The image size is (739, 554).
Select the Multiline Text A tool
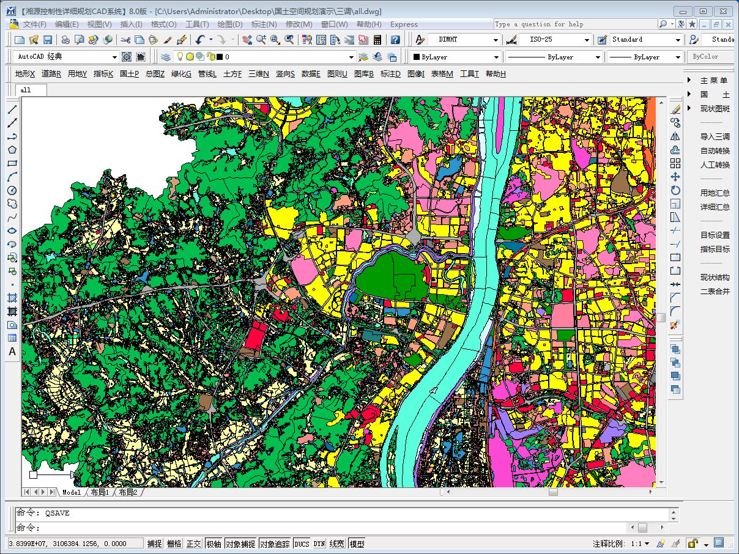12,352
